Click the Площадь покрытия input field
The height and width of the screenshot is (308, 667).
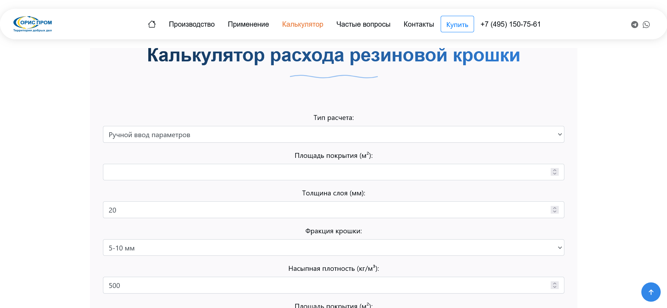point(326,172)
